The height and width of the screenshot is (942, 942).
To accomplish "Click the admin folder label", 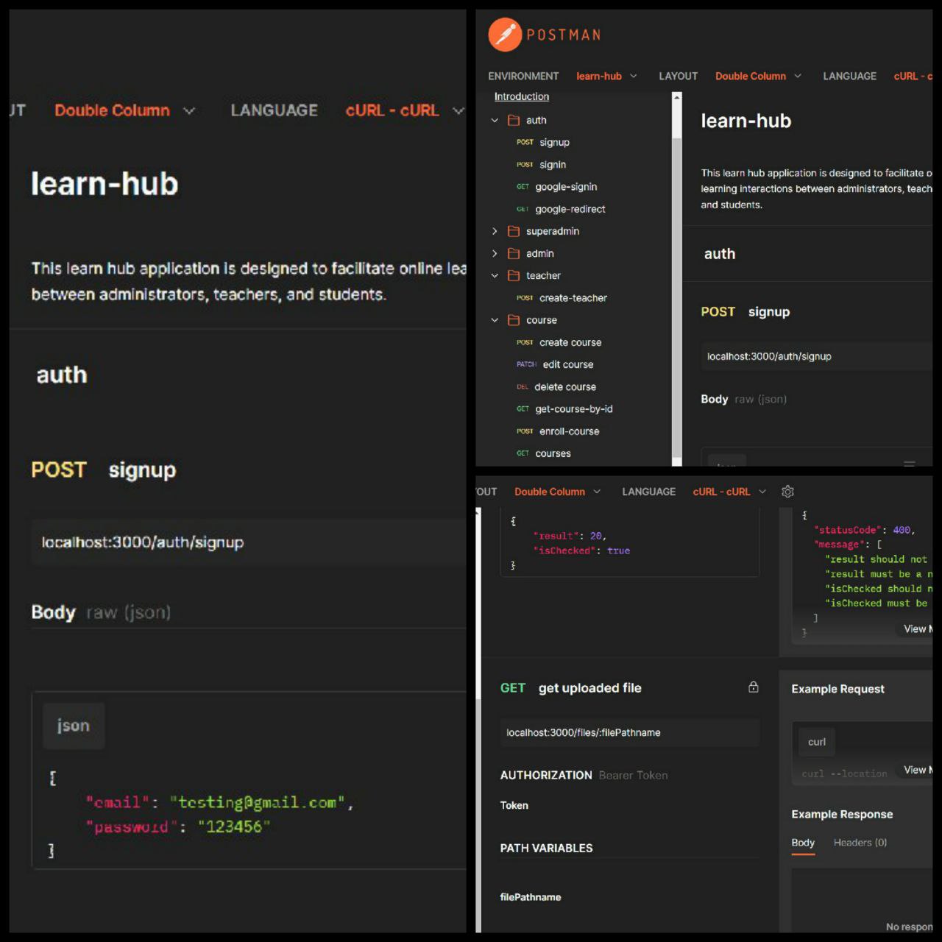I will [540, 253].
